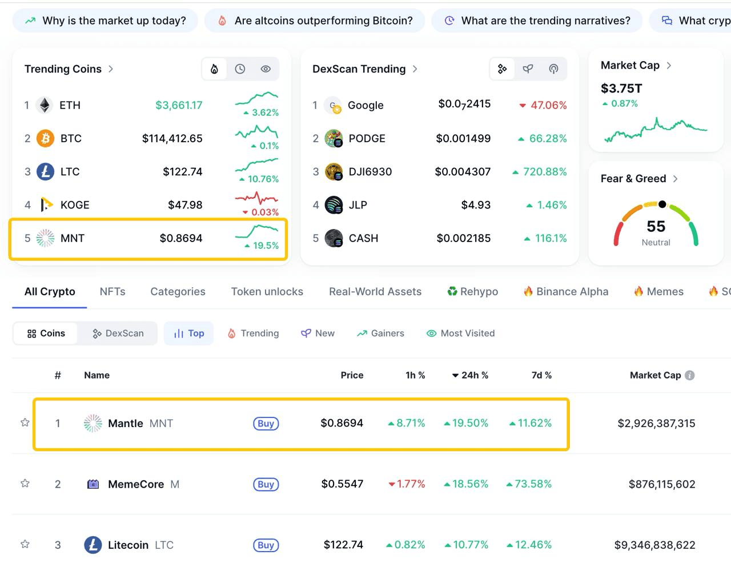Click the PODGE token logo
731x567 pixels.
coord(334,139)
